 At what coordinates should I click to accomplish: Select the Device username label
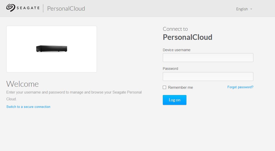(x=177, y=50)
